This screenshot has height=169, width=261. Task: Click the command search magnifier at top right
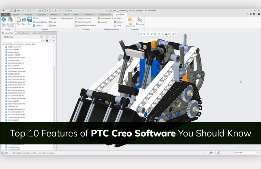click(251, 14)
